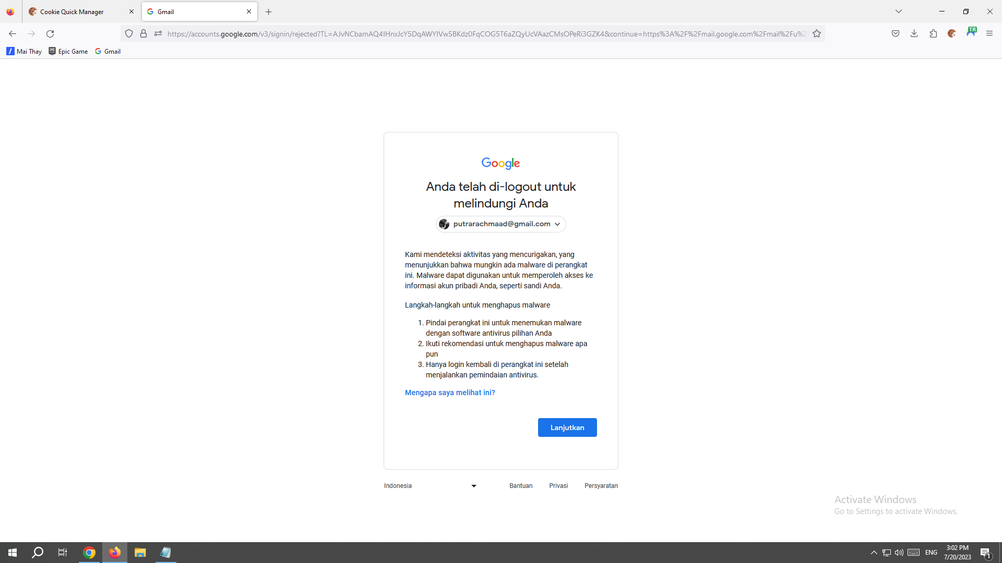Bookmark this page with the star icon
Image resolution: width=1002 pixels, height=563 pixels.
tap(817, 34)
